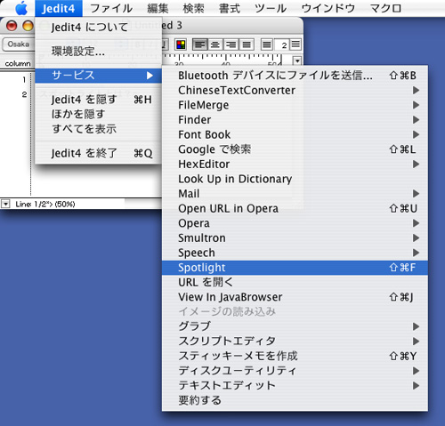This screenshot has width=445, height=426.
Task: Expand the ChineseTextConverter submenu
Action: tap(295, 91)
